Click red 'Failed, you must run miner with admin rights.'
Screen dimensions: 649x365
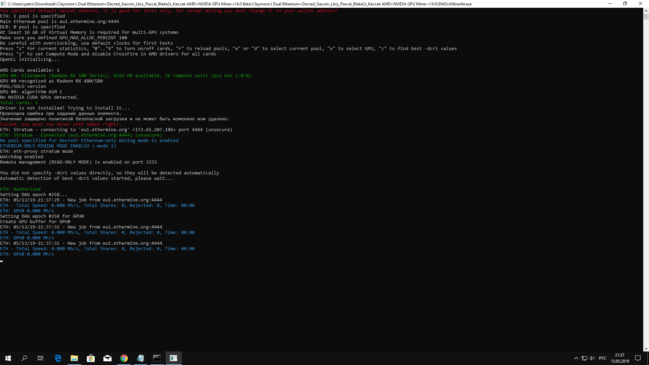click(x=61, y=124)
